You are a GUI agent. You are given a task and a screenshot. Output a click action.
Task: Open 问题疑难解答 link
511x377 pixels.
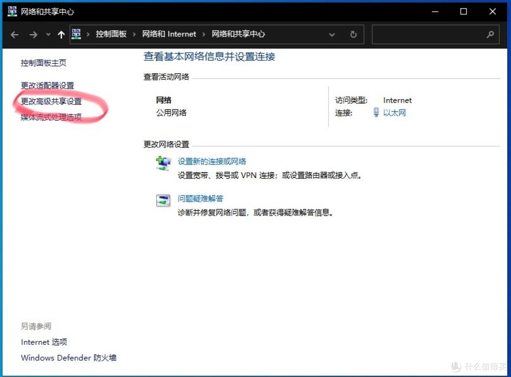(201, 198)
